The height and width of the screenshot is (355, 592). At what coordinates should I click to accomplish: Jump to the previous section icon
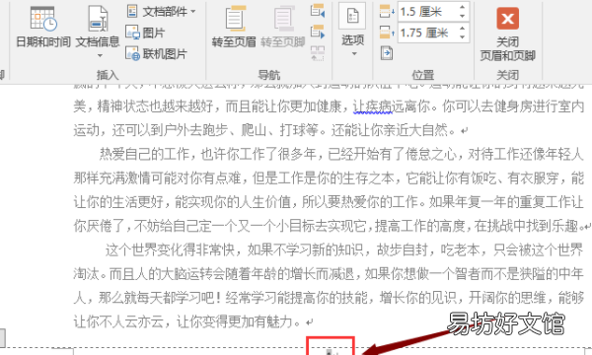pos(318,11)
